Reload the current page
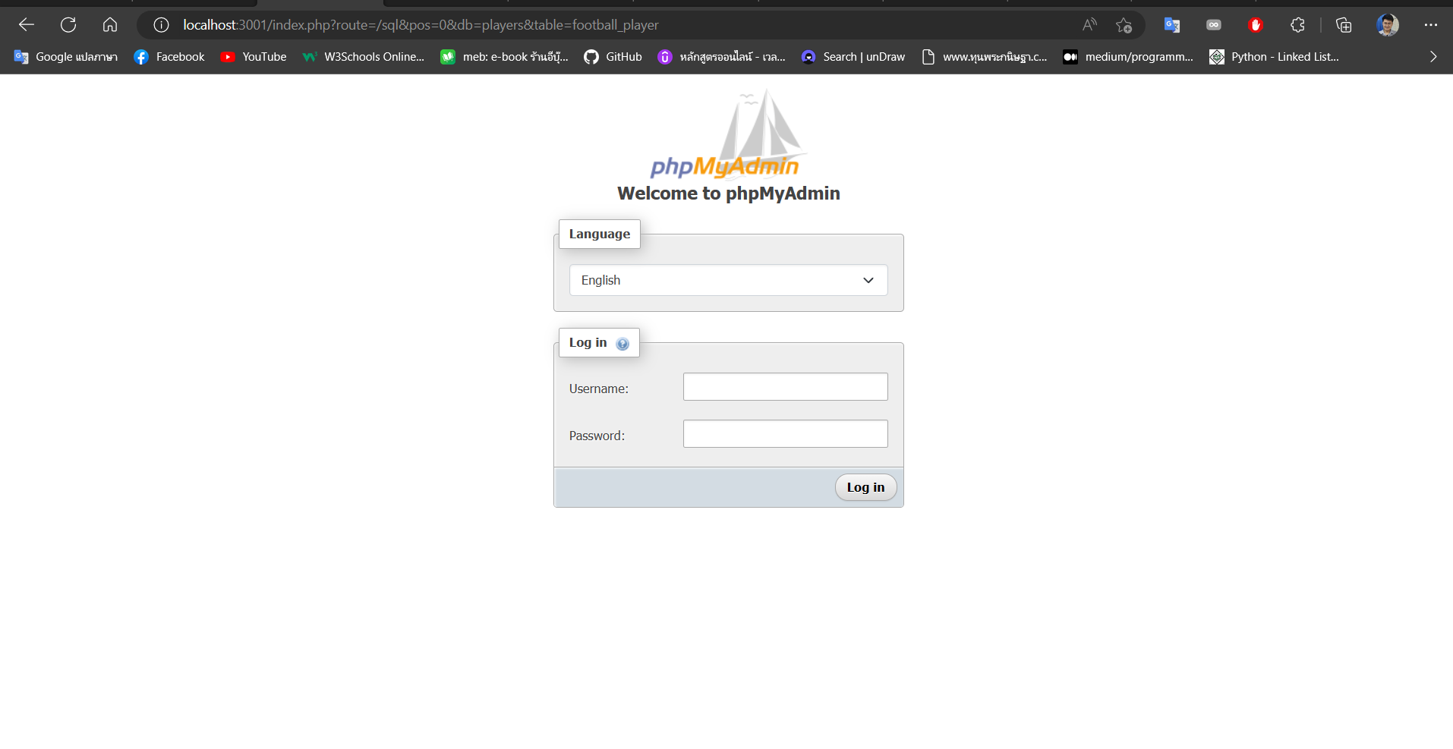 tap(68, 24)
